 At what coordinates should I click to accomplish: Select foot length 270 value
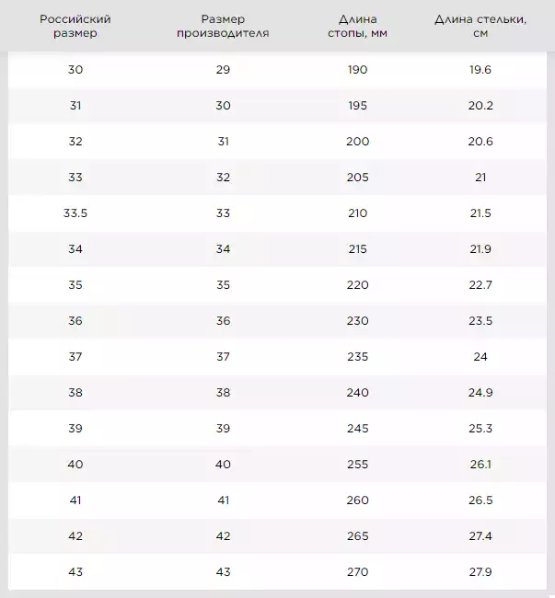pos(358,572)
